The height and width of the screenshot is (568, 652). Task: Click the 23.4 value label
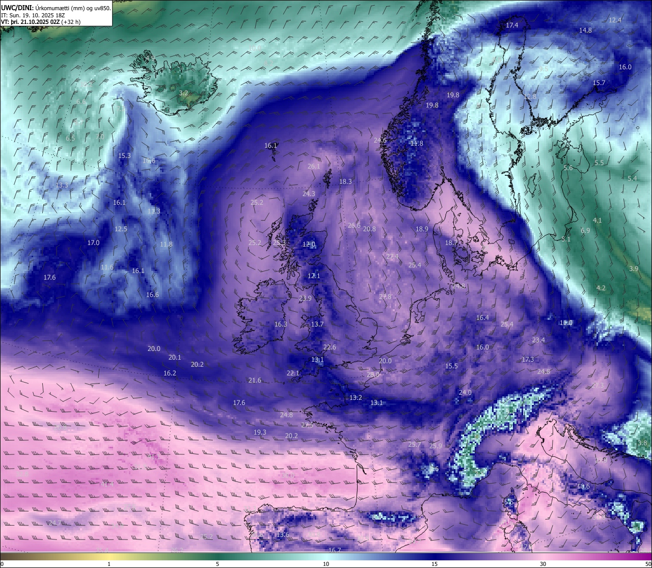tap(538, 340)
